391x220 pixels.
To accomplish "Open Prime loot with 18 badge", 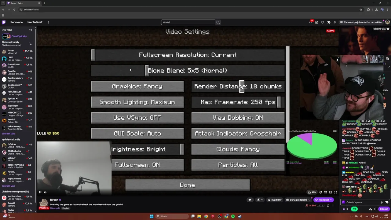I will 311,22.
